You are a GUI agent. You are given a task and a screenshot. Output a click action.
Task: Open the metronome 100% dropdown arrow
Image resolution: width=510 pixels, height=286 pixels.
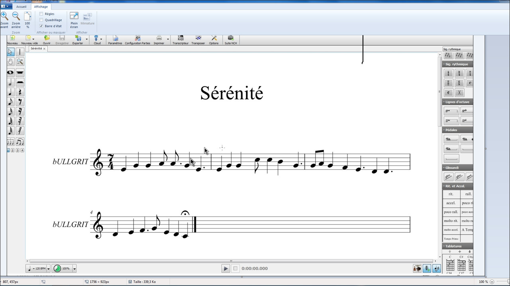pyautogui.click(x=74, y=268)
